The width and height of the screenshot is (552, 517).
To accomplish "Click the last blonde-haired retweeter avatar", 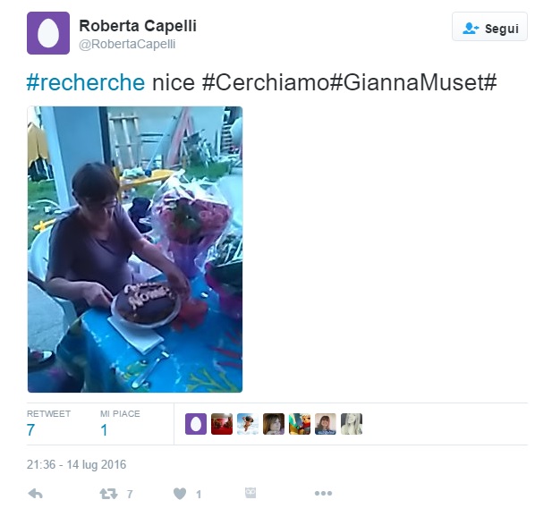I will (352, 424).
